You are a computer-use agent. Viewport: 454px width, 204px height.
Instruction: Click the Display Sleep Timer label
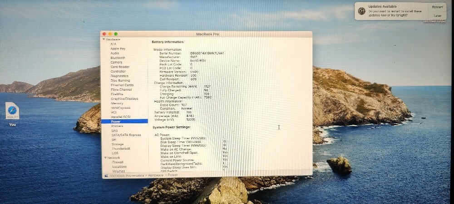coord(183,146)
